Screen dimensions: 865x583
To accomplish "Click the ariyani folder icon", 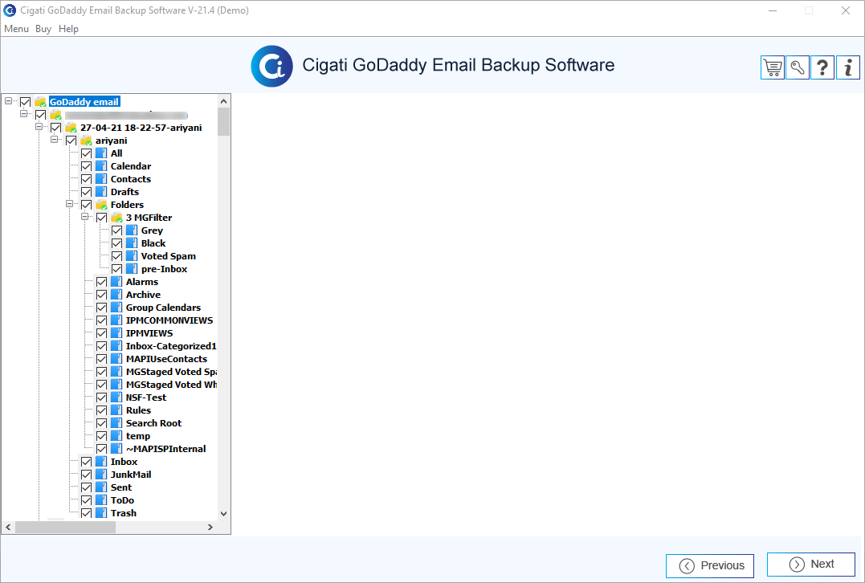I will tap(86, 141).
